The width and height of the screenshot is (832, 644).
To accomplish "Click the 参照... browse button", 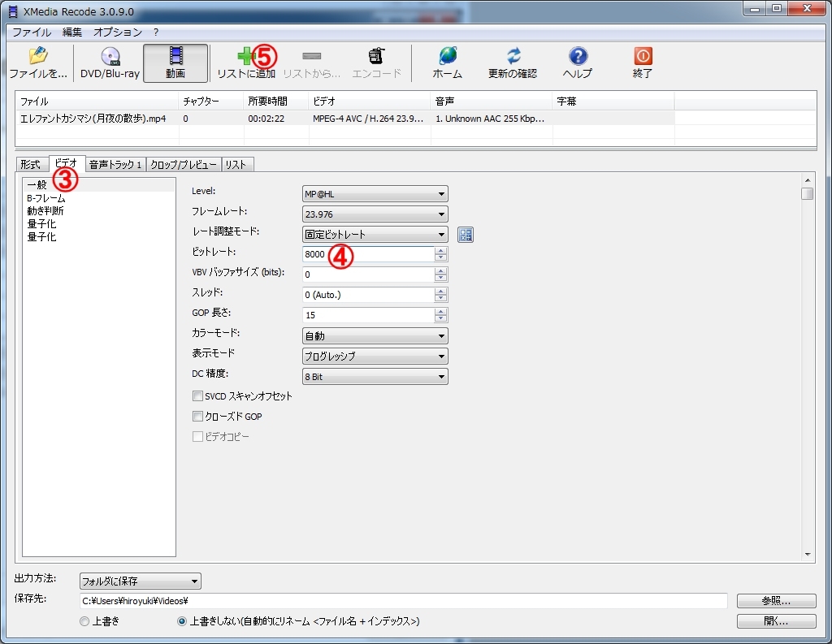I will tap(776, 601).
